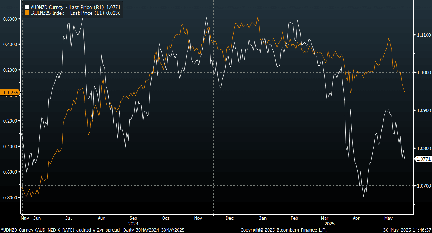The image size is (432, 233).
Task: Click the chart title text in the footer
Action: [92, 230]
